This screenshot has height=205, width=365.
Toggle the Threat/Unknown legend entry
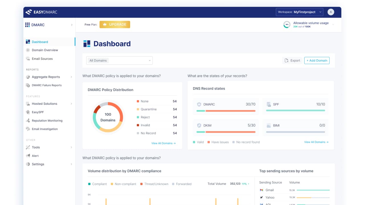(154, 184)
